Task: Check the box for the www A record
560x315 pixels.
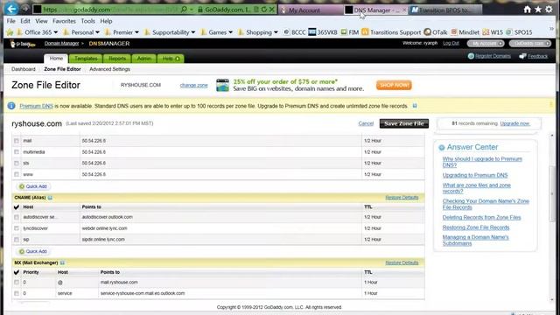Action: [x=17, y=174]
